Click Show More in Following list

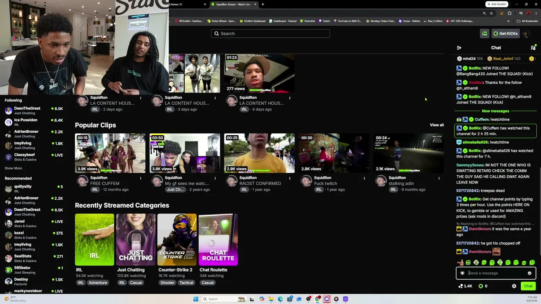click(x=13, y=168)
